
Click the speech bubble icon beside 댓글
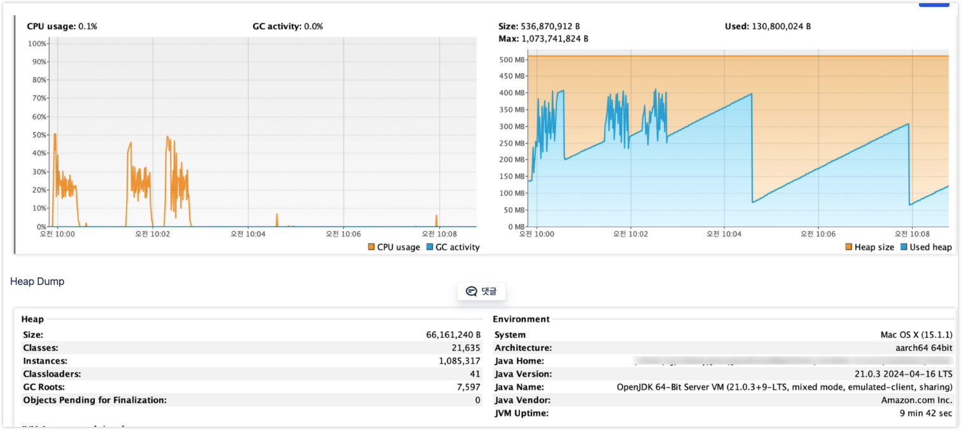[x=472, y=291]
